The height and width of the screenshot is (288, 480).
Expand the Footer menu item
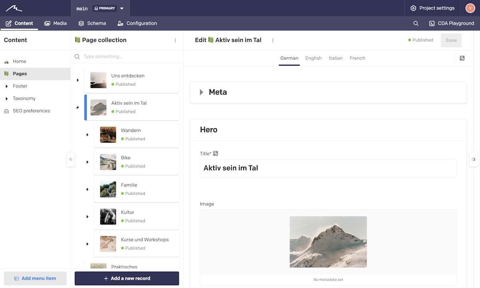coord(6,86)
